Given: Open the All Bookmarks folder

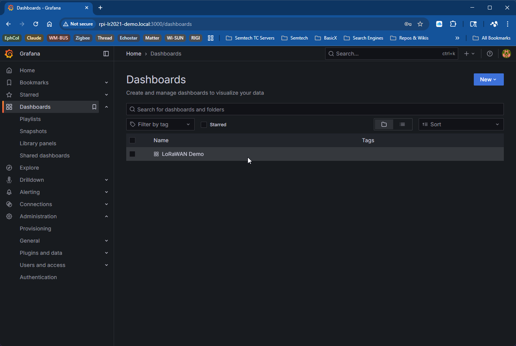Looking at the screenshot, I should [492, 38].
